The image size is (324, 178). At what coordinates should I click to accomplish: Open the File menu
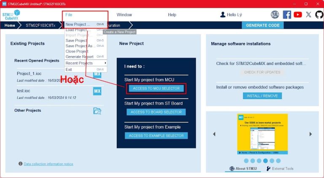(x=69, y=15)
